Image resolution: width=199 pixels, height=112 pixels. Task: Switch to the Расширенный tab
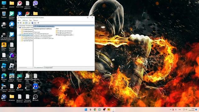pyautogui.click(x=39, y=68)
